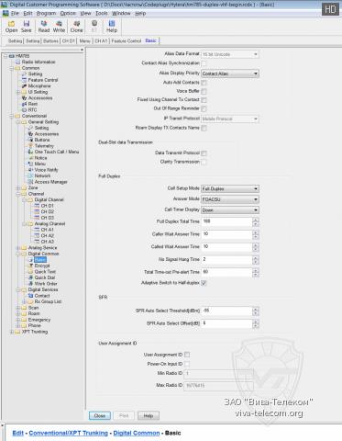Screen dimensions: 342x441
Task: Select Feature Control in Common tree
Action: point(43,80)
